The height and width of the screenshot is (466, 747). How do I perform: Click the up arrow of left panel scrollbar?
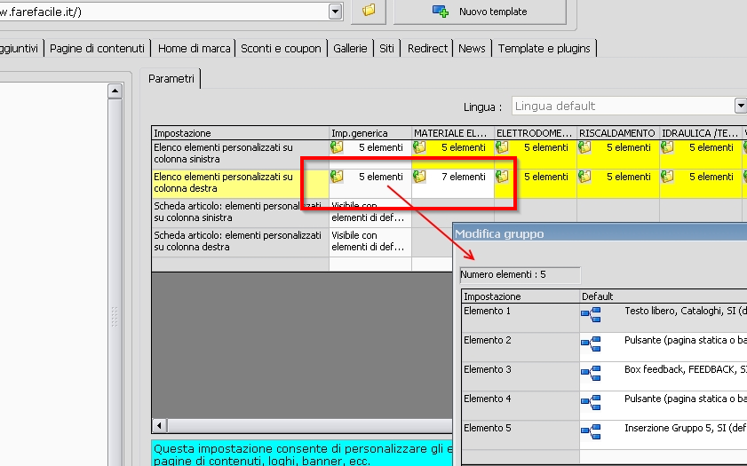point(115,91)
